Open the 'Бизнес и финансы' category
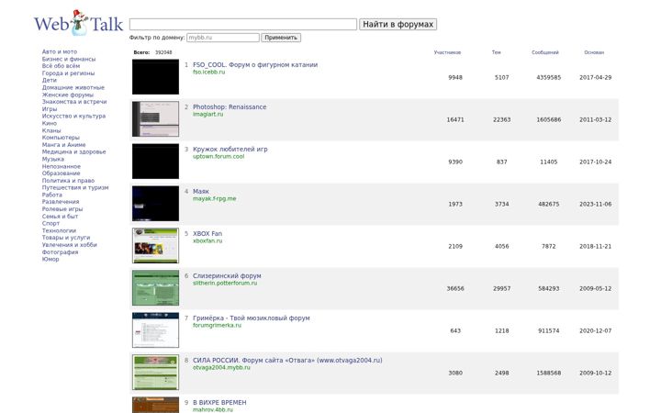The image size is (661, 413). tap(69, 59)
